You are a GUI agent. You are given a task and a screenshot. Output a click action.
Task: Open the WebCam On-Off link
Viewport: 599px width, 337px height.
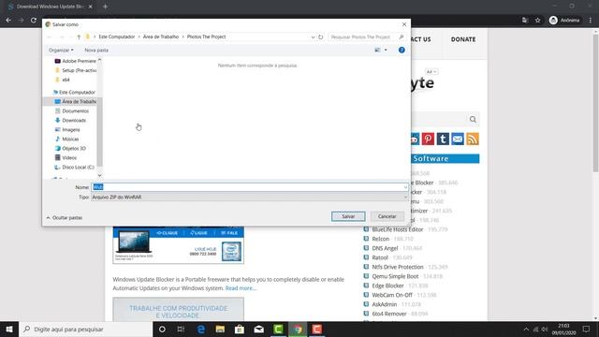(x=392, y=295)
